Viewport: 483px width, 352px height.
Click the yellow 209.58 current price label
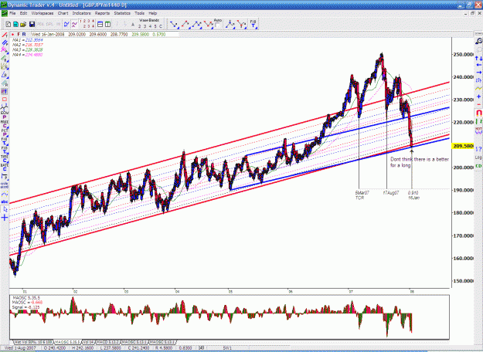pyautogui.click(x=463, y=146)
